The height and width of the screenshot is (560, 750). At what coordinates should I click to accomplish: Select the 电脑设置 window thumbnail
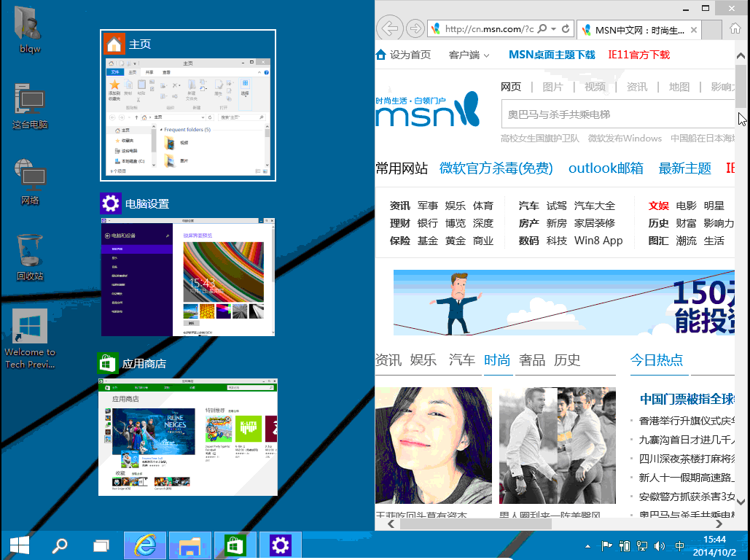pyautogui.click(x=188, y=276)
